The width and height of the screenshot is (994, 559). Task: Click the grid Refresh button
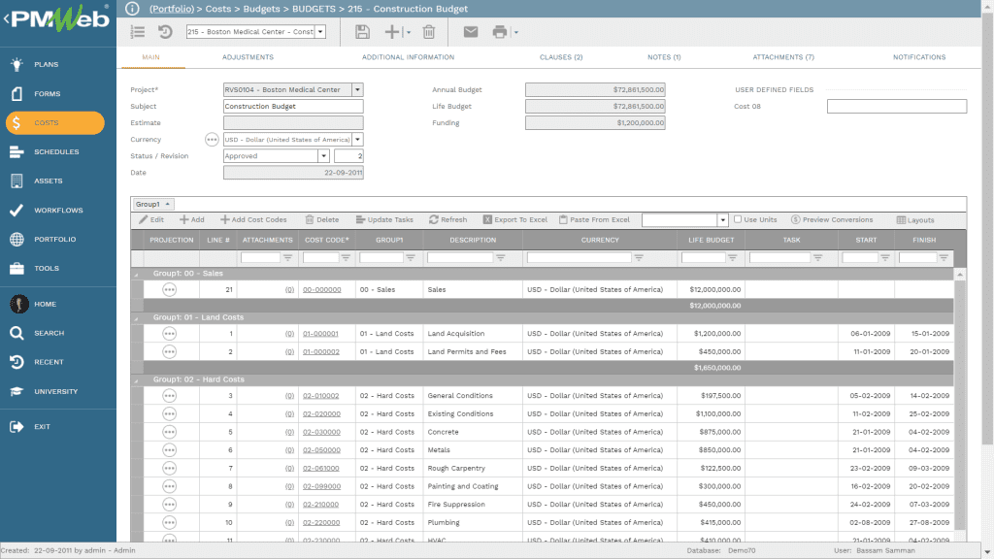tap(447, 220)
